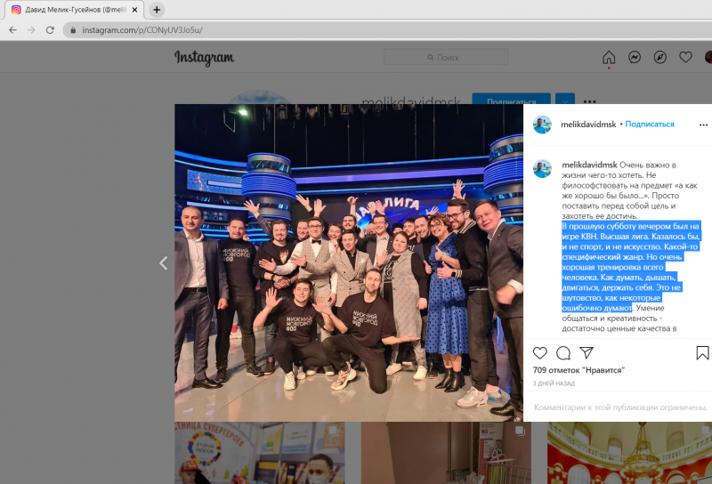712x484 pixels.
Task: Open the post options three-dot menu
Action: 703,125
